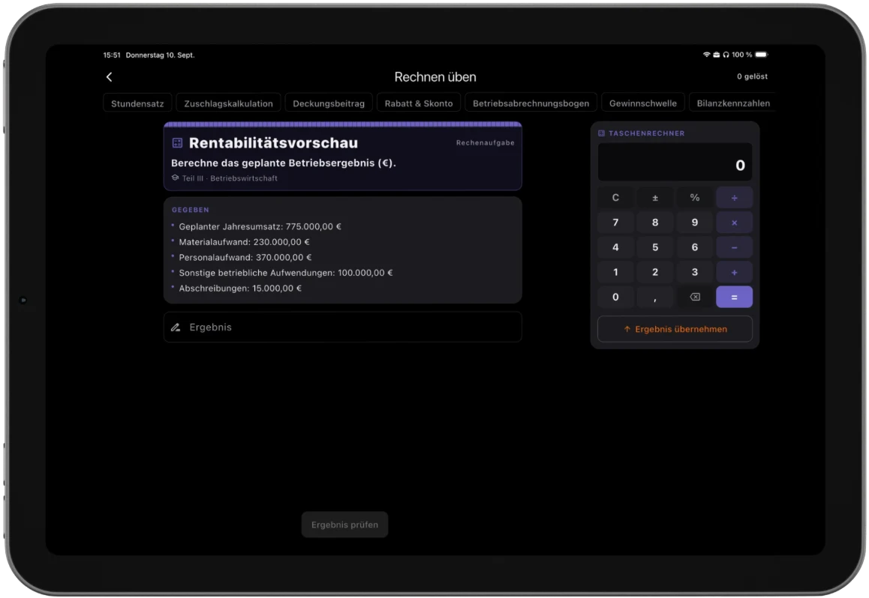
Task: Tap the comma decimal key
Action: coord(655,297)
